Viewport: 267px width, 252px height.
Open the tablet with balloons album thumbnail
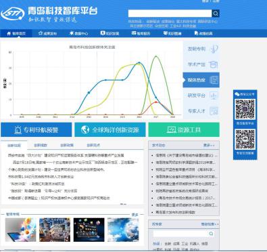pyautogui.click(x=20, y=230)
